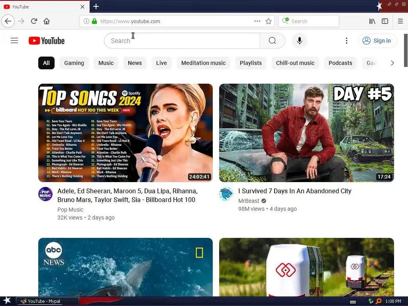Click YouTube - Mypal taskbar button
This screenshot has width=408, height=306.
pyautogui.click(x=47, y=301)
